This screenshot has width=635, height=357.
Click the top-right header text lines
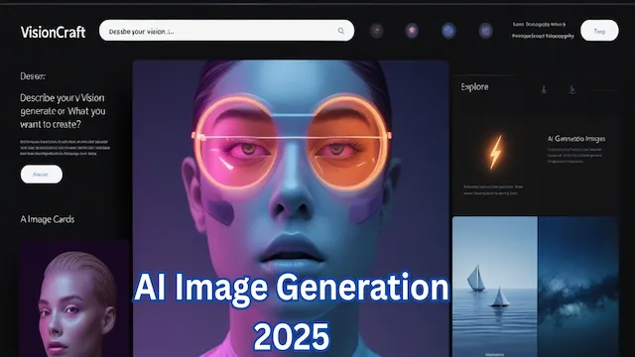(x=543, y=31)
